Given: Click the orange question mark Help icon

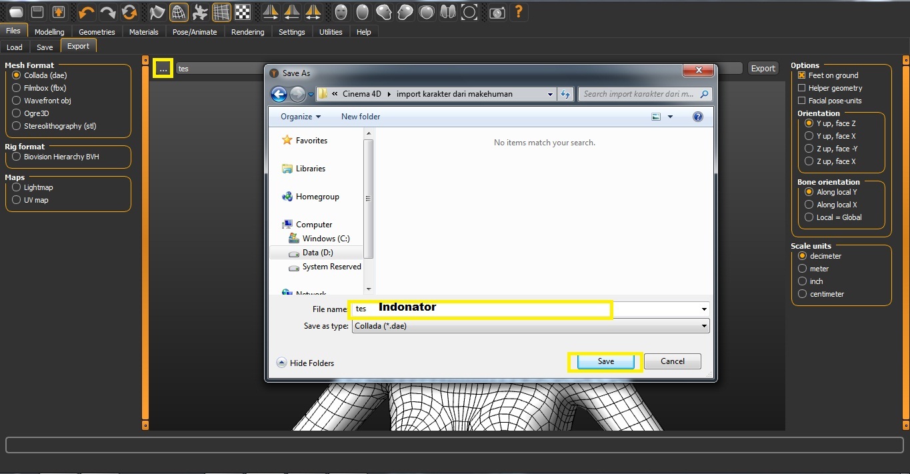Looking at the screenshot, I should point(518,12).
